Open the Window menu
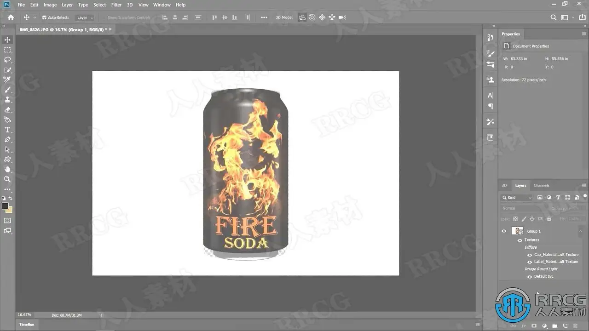The width and height of the screenshot is (589, 331). [x=162, y=5]
